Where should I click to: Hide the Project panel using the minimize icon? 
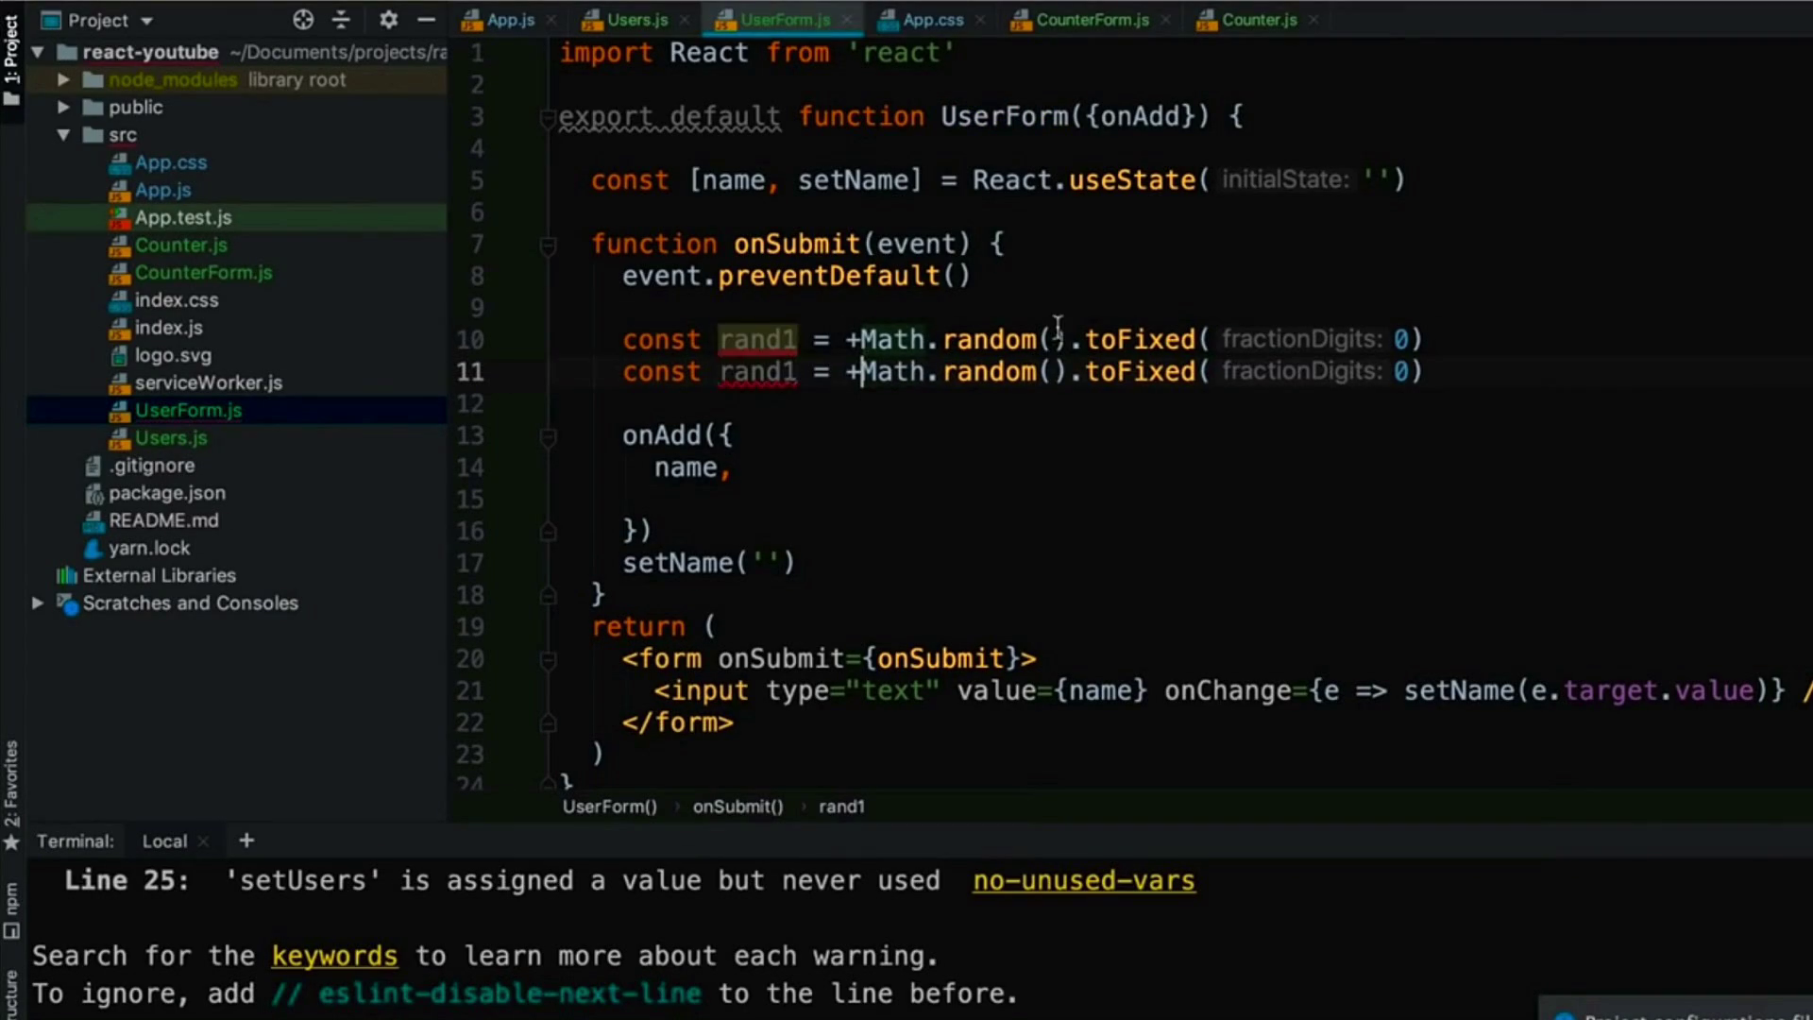[x=427, y=20]
